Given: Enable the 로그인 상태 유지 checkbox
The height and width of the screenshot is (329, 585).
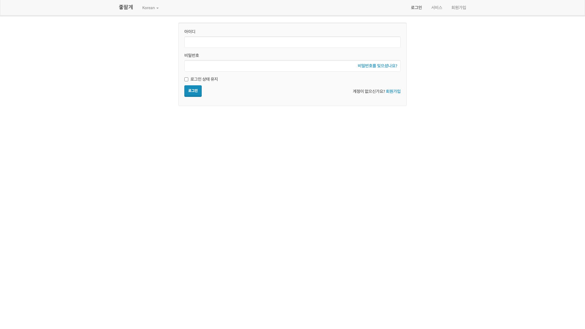Looking at the screenshot, I should (x=186, y=80).
